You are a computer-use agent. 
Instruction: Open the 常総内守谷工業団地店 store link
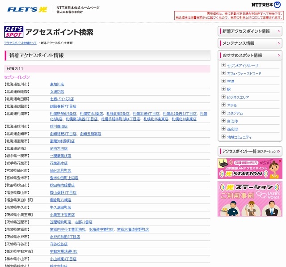[67, 229]
